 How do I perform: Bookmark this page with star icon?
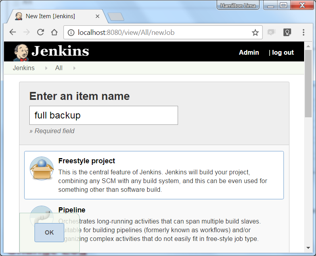click(255, 32)
